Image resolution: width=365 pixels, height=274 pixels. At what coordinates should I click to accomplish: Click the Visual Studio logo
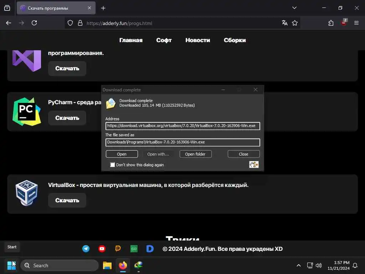point(27,61)
